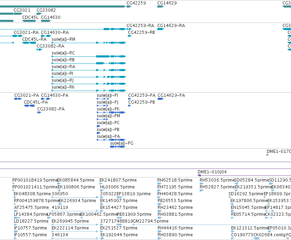This screenshot has height=240, width=291.
Task: Click EST EK226934.5prime
Action: pos(77,201)
